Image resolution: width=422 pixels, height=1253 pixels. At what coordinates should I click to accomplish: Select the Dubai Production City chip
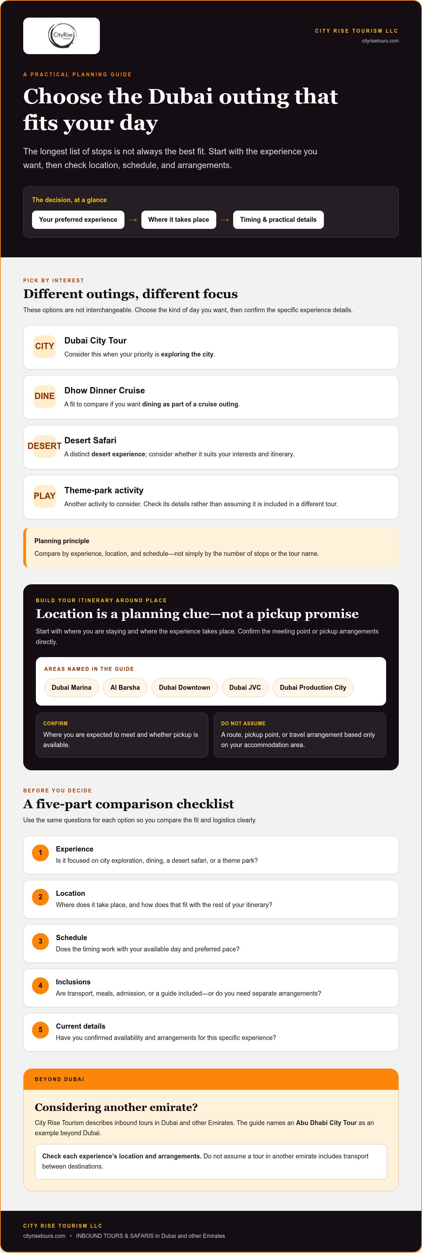point(313,687)
